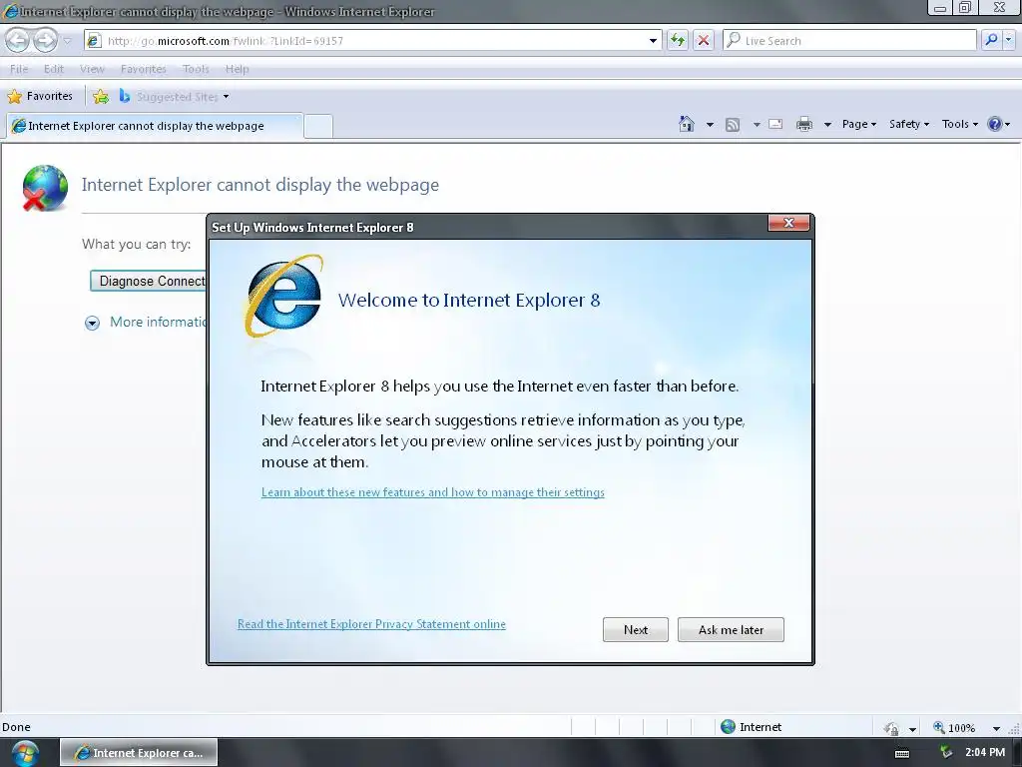Click the Print icon
The image size is (1022, 767).
804,124
